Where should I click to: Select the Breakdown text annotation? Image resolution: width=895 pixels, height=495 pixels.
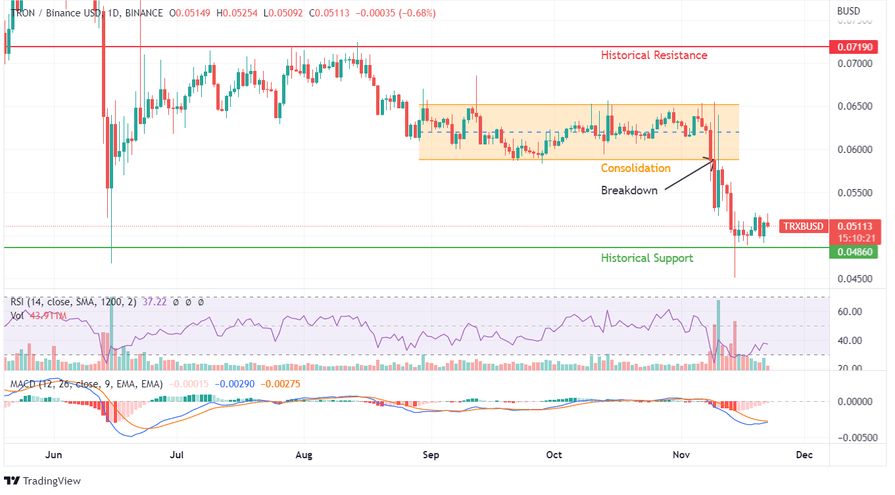click(x=629, y=190)
